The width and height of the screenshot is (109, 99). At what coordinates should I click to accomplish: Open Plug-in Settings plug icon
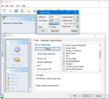coord(17,60)
